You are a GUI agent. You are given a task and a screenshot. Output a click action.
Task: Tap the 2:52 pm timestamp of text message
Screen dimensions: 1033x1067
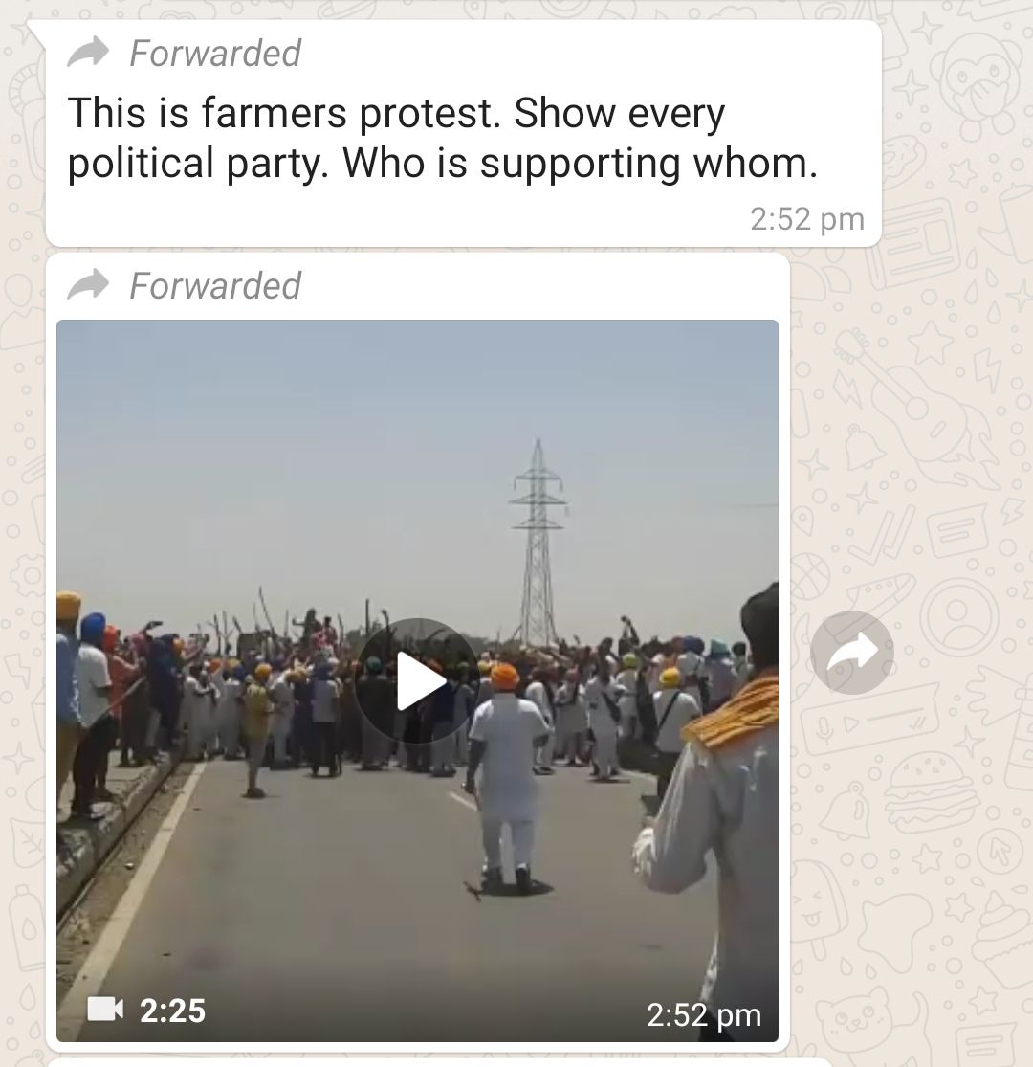(807, 219)
